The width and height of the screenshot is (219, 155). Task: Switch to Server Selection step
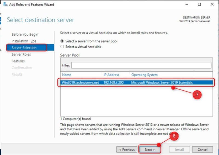(24, 48)
